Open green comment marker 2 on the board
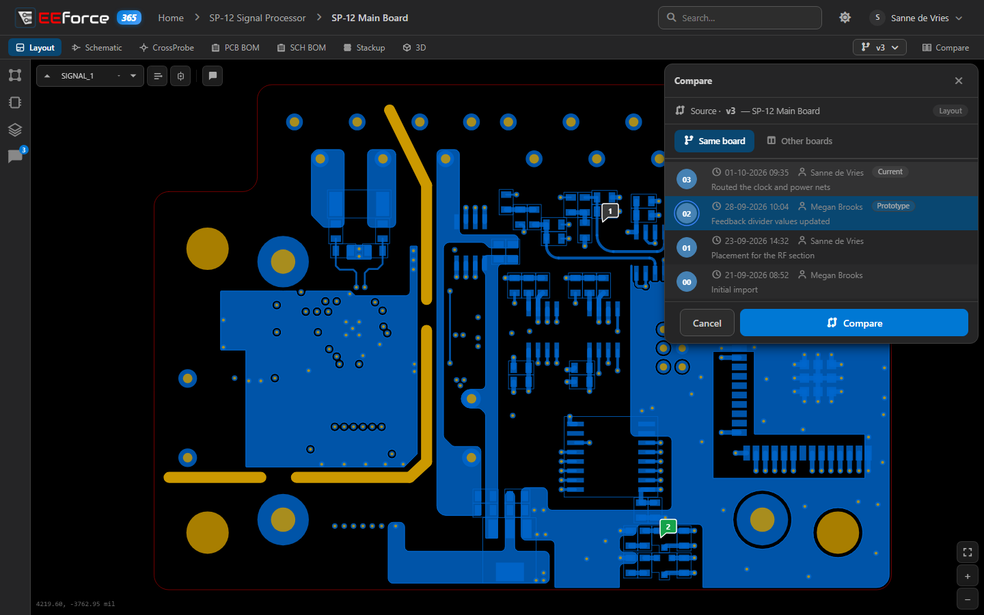Screen dimensions: 984x615 pyautogui.click(x=668, y=527)
